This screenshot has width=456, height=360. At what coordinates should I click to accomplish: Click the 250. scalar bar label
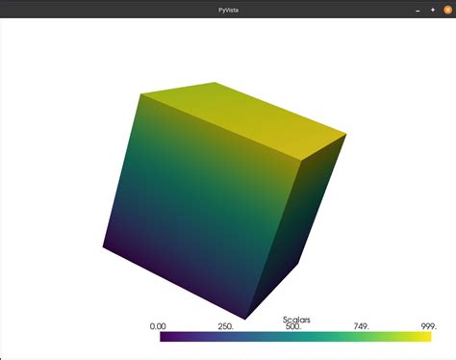[226, 326]
